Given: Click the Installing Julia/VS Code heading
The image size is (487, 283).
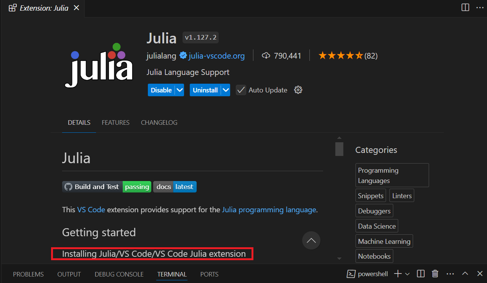Looking at the screenshot, I should pos(154,254).
